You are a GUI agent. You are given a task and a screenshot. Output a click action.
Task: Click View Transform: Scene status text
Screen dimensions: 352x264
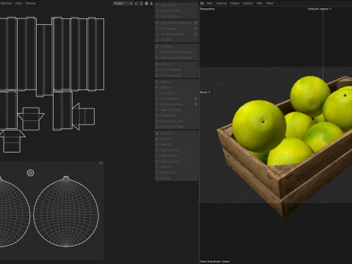click(x=215, y=262)
